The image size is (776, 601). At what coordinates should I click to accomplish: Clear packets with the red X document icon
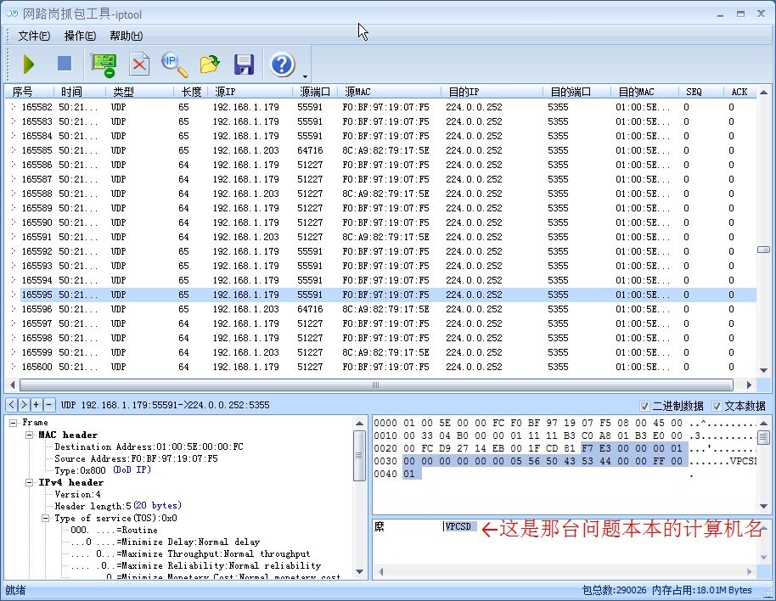coord(139,64)
